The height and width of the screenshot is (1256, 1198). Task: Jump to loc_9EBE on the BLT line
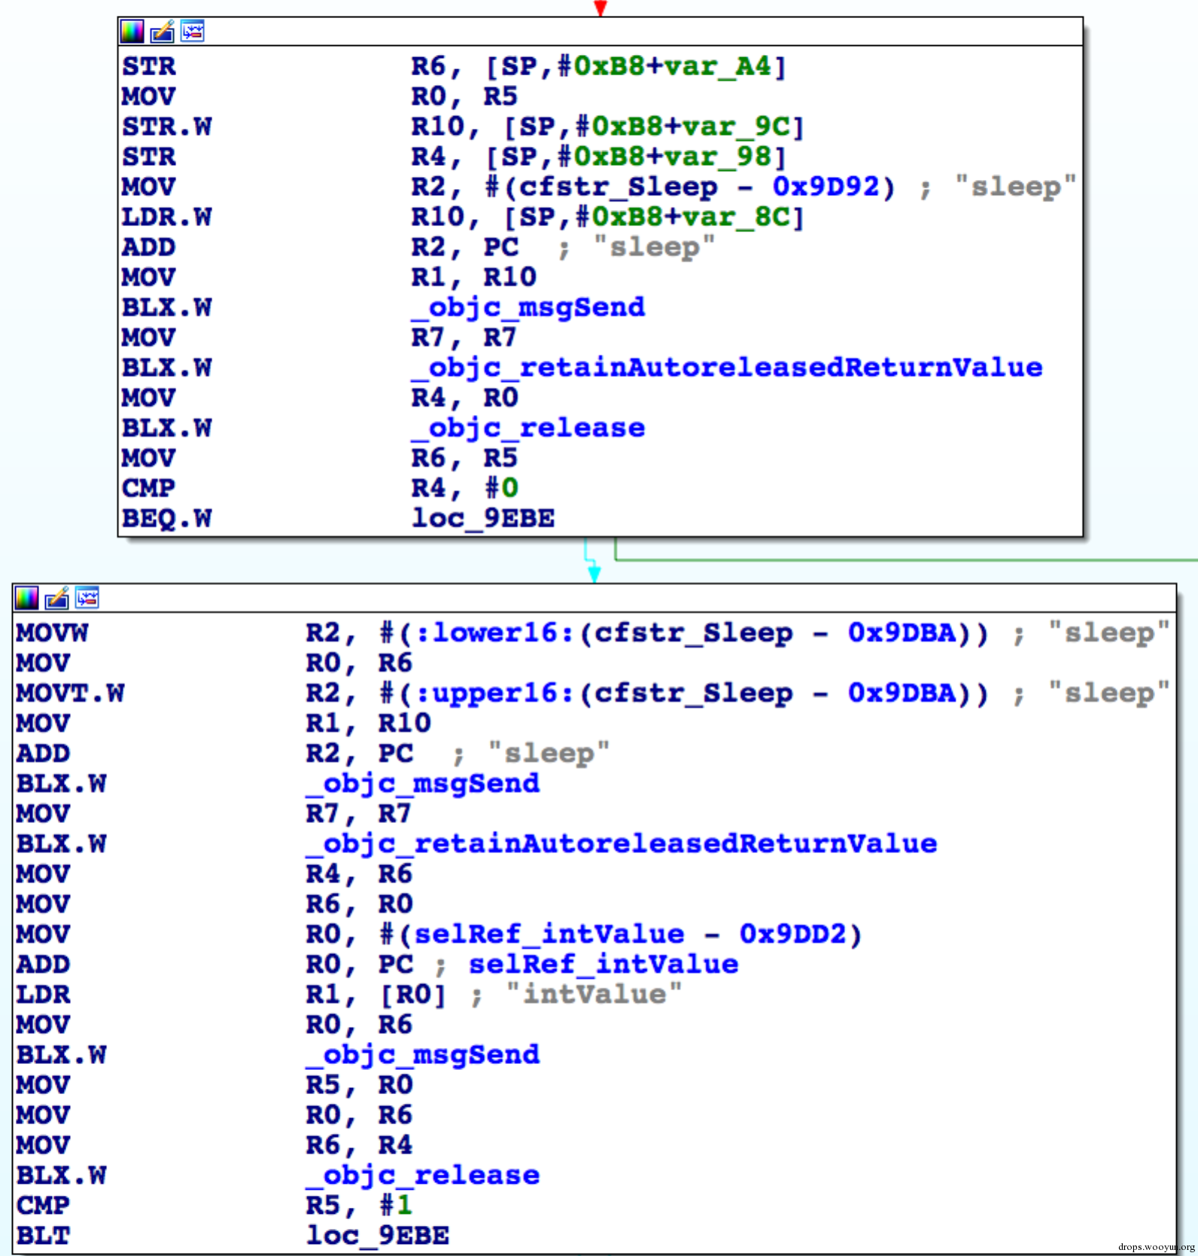378,1235
